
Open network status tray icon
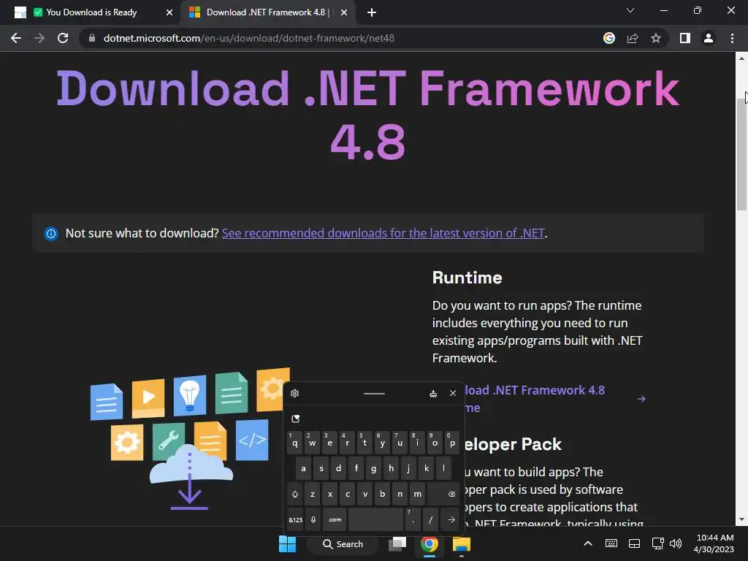point(658,543)
